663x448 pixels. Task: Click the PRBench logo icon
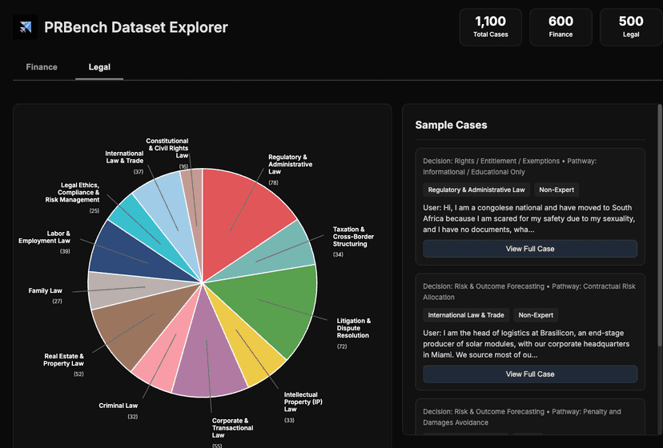tap(26, 28)
